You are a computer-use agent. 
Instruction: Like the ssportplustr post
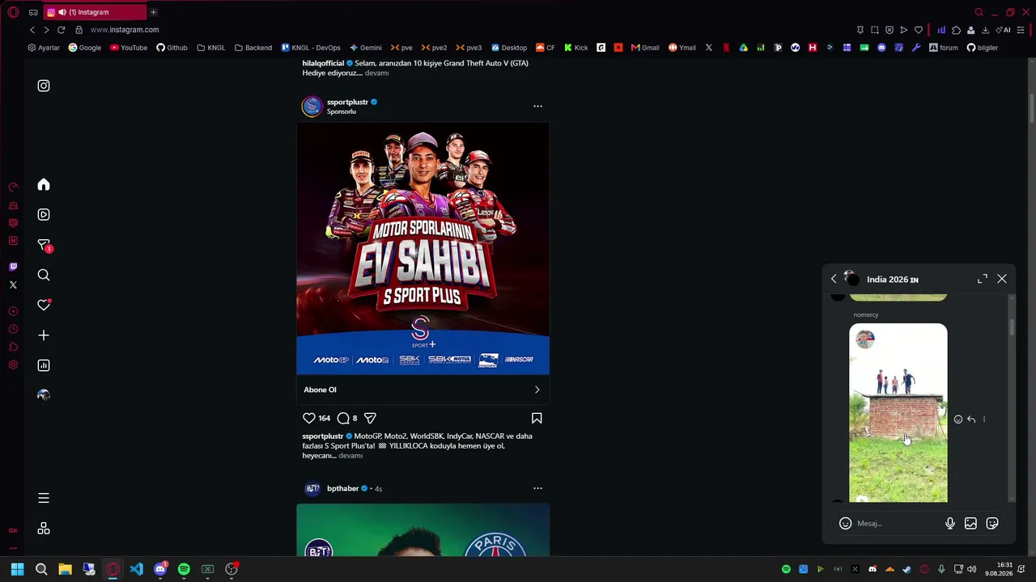coord(308,418)
